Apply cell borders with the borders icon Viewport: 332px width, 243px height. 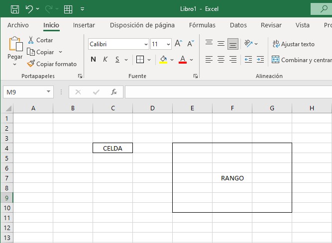pyautogui.click(x=140, y=60)
